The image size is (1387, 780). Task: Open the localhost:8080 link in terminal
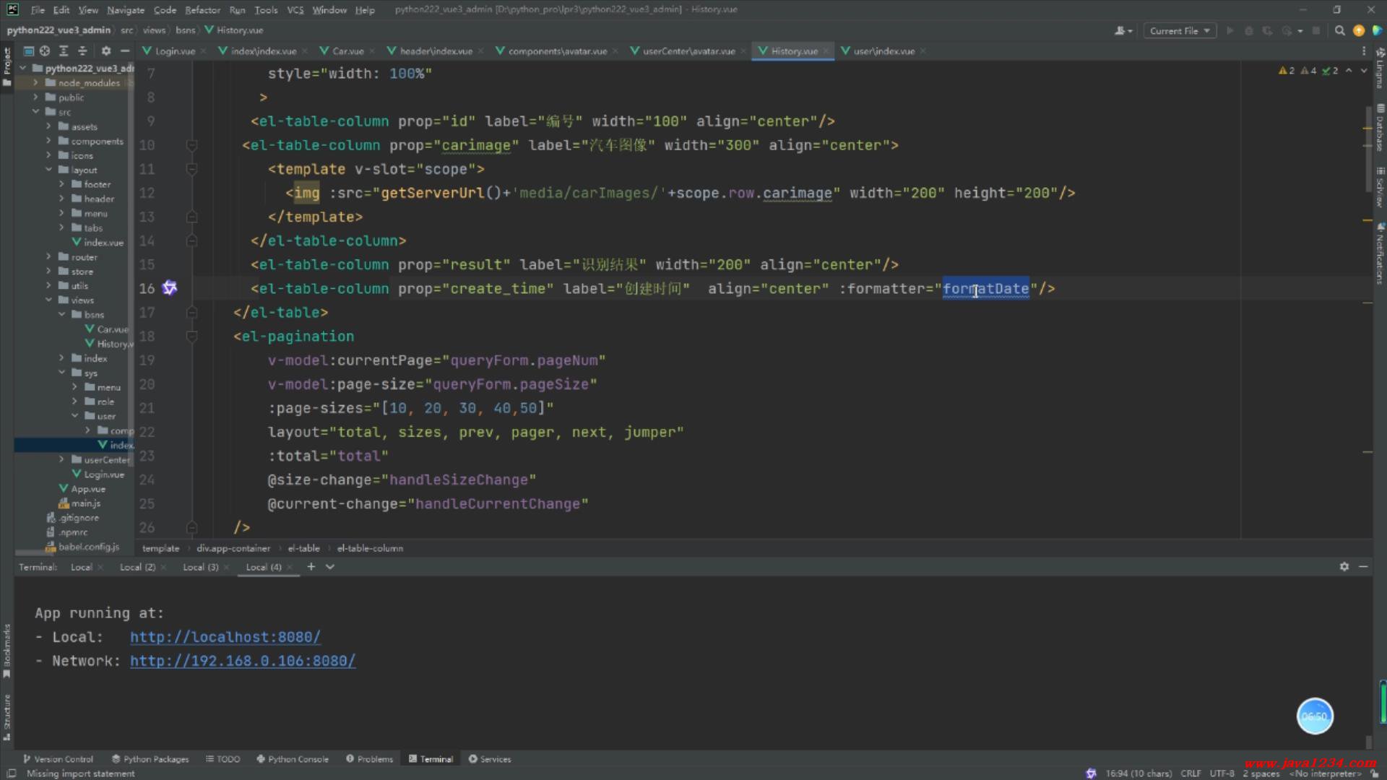tap(225, 637)
